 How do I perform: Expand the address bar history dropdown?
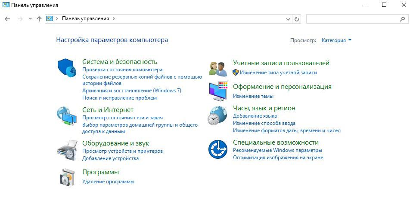click(x=288, y=19)
